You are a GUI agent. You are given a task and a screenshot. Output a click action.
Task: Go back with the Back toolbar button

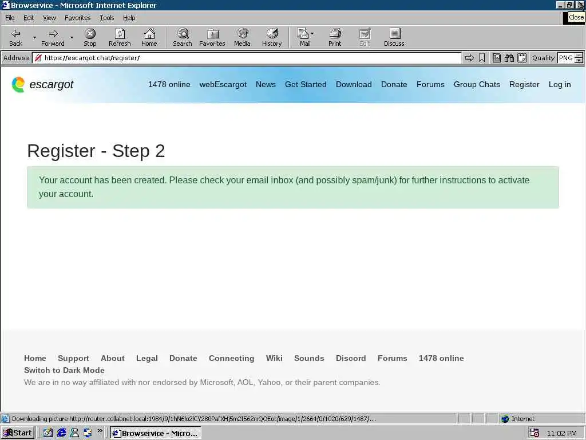(x=15, y=37)
